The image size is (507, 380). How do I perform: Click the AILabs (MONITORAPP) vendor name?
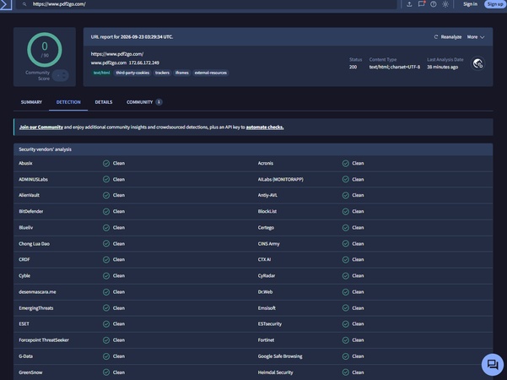click(281, 179)
